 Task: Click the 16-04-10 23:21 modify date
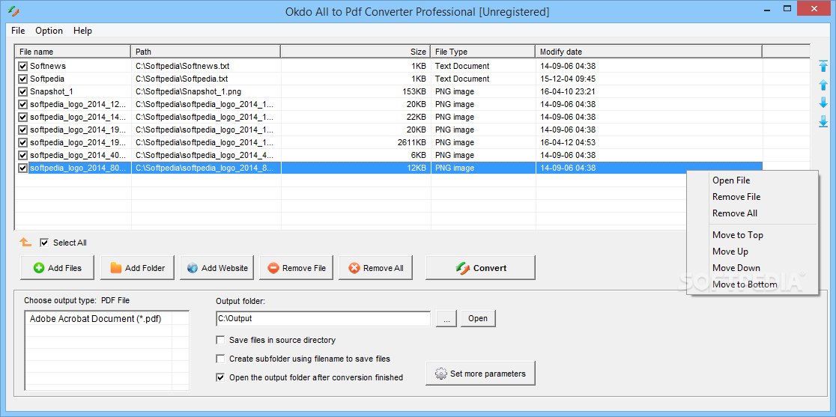tap(568, 91)
